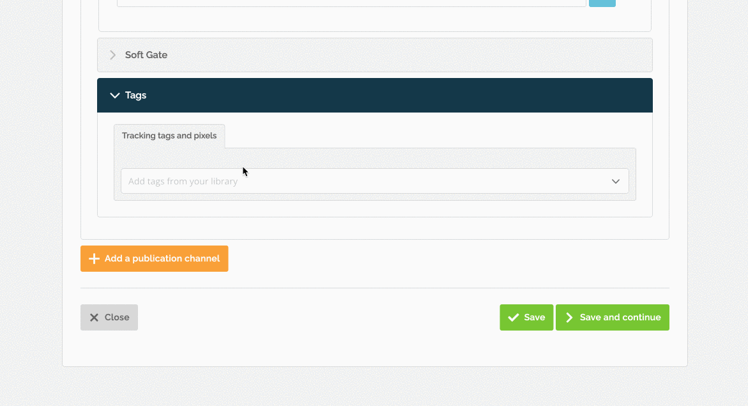Click Save and continue

pos(612,317)
